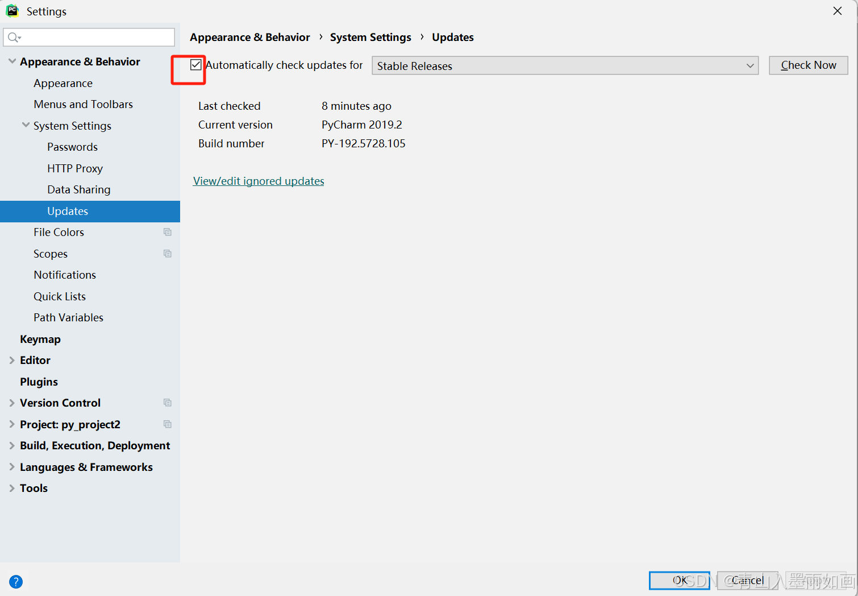Image resolution: width=858 pixels, height=596 pixels.
Task: Open Keymap settings
Action: coord(40,339)
